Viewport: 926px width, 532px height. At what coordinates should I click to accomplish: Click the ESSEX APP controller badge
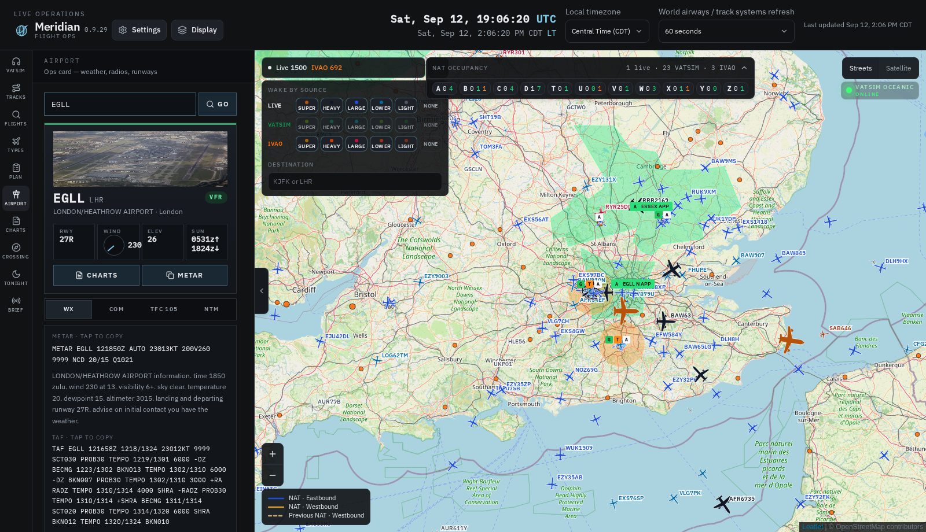[x=651, y=206]
